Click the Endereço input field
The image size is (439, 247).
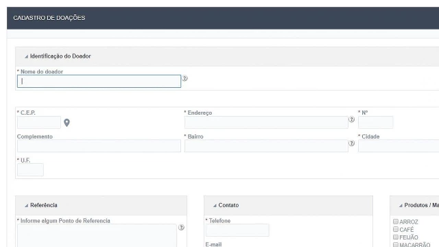266,122
